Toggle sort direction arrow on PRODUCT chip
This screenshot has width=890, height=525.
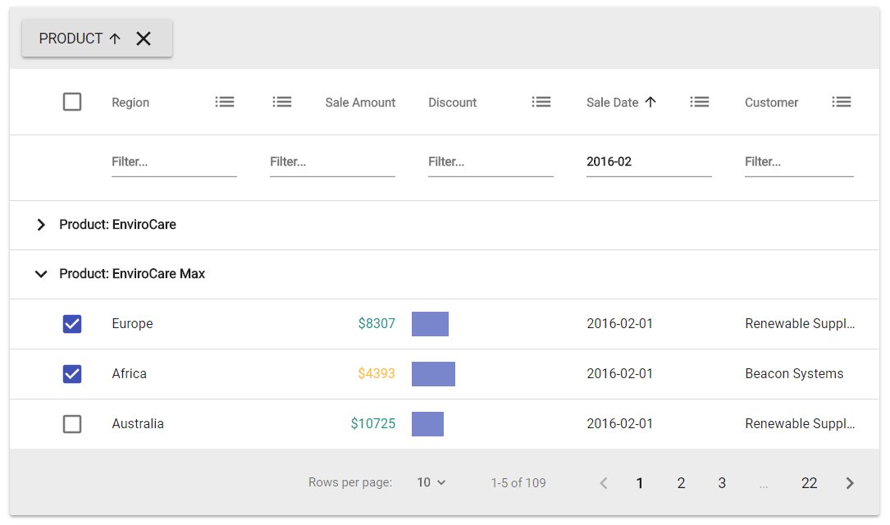[x=115, y=39]
